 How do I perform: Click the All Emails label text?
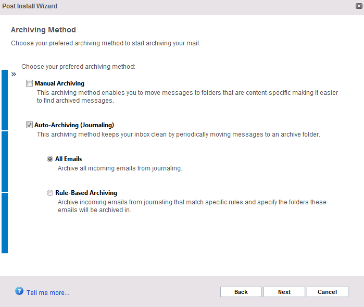tap(69, 159)
